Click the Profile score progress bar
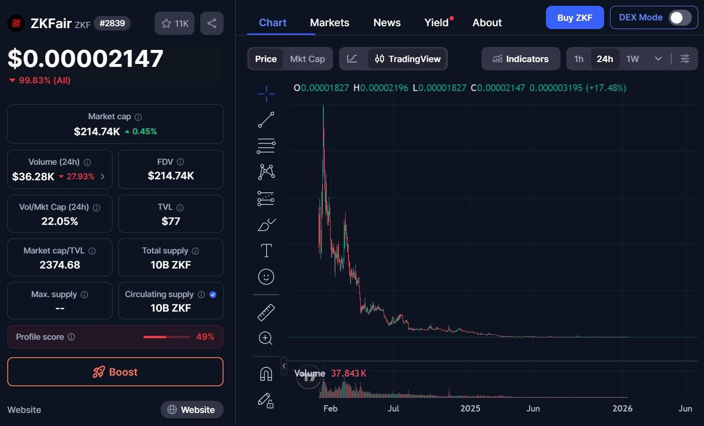The width and height of the screenshot is (704, 426). (x=166, y=337)
